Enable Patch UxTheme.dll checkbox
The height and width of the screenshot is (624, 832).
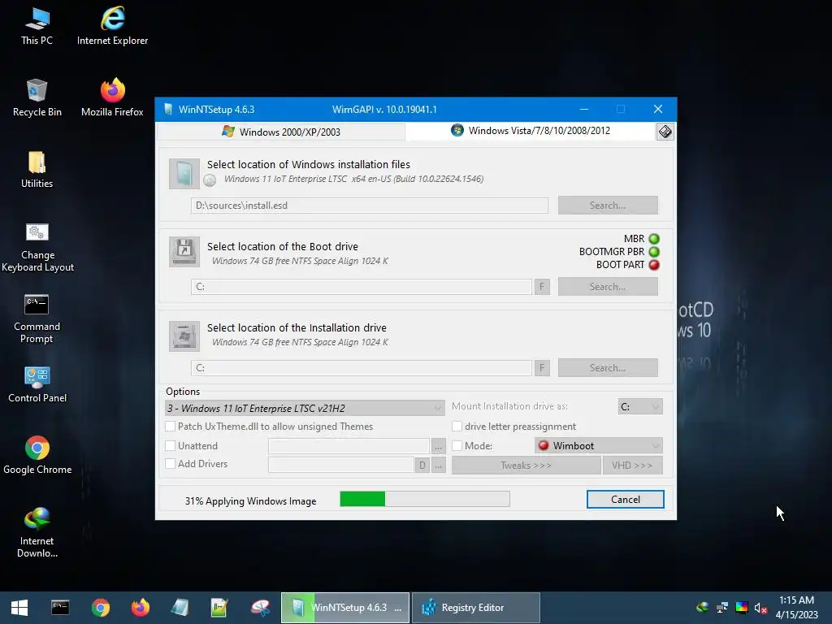(x=171, y=426)
